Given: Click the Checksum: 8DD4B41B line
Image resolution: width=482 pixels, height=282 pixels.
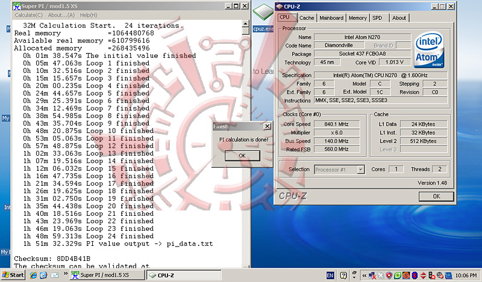Looking at the screenshot, I should (52, 259).
